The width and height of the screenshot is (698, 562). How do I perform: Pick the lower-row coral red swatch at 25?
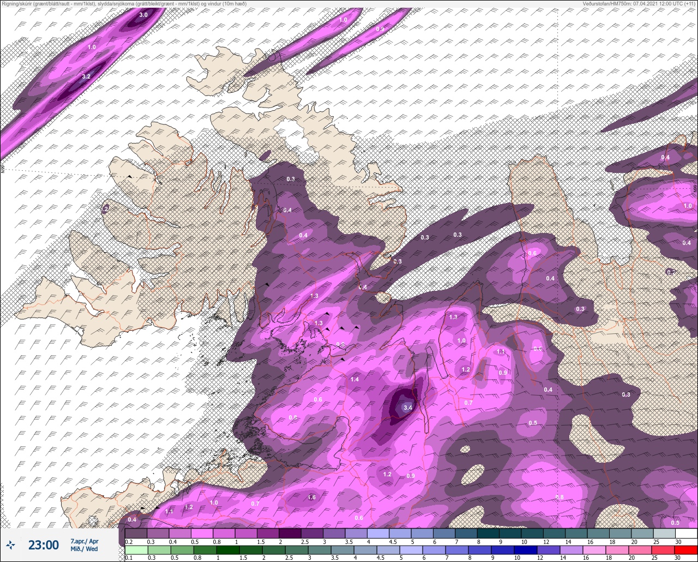coord(664,550)
